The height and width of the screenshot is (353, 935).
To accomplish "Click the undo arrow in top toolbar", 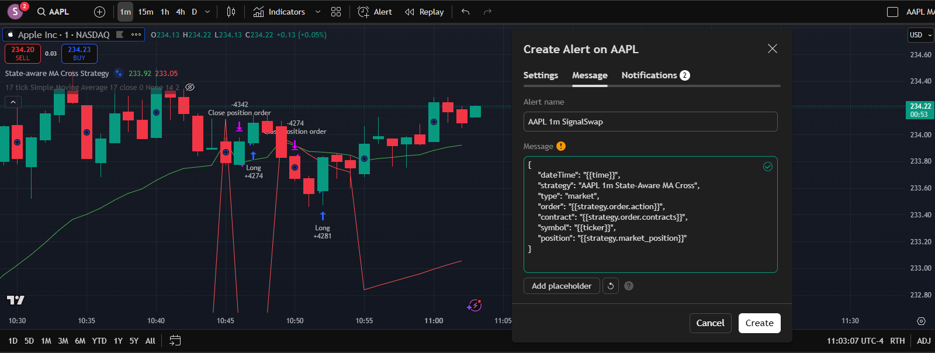I will point(465,12).
